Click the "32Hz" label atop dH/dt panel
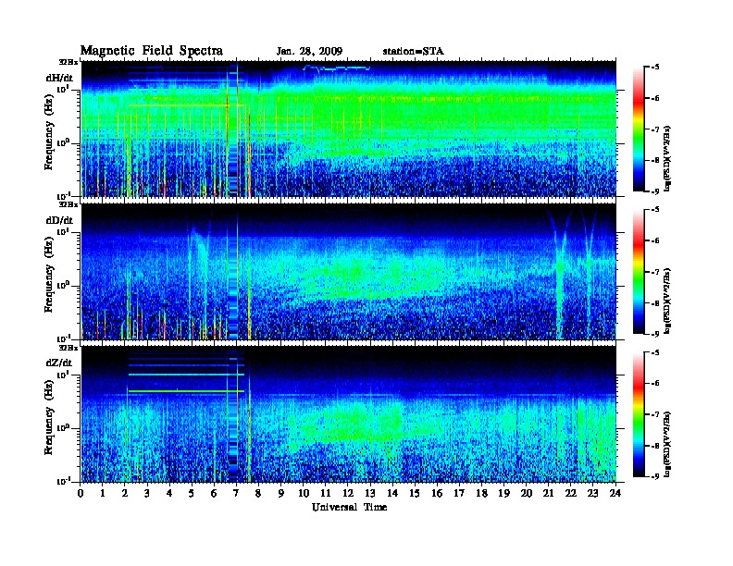The width and height of the screenshot is (733, 566). 68,62
